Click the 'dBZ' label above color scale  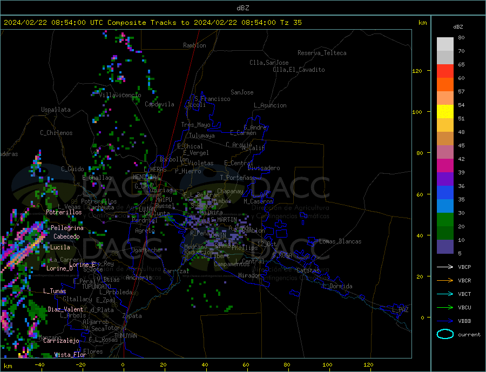click(x=458, y=27)
